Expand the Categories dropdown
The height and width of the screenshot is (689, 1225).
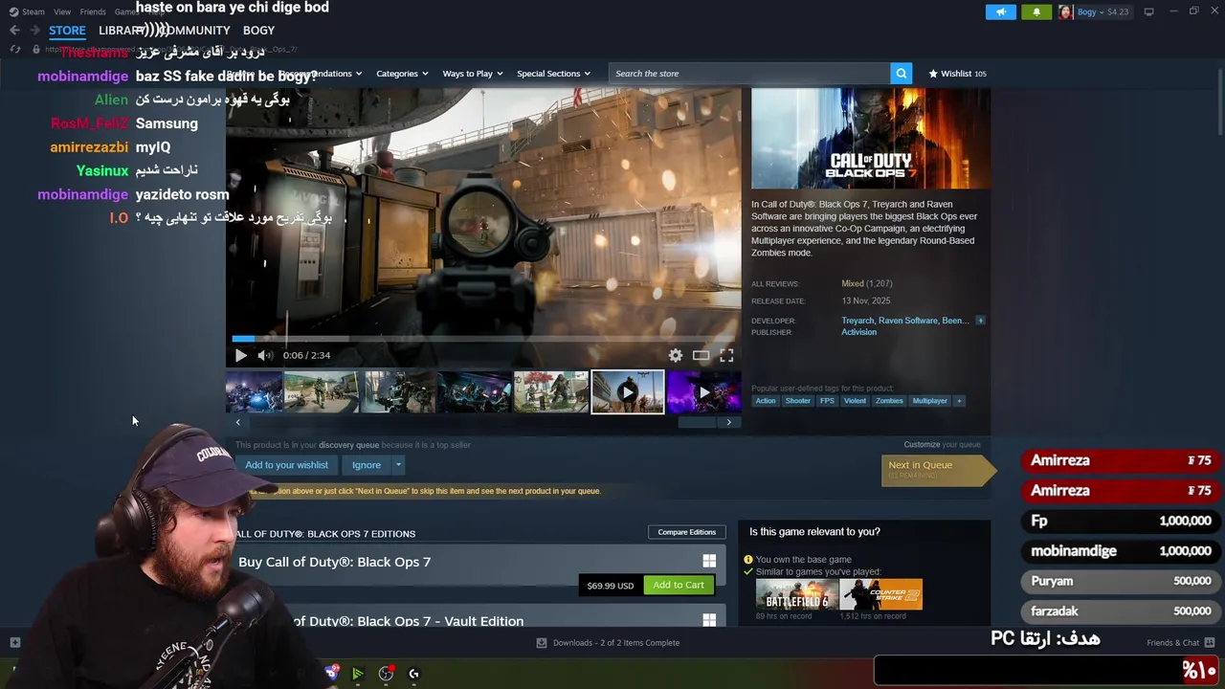coord(402,74)
